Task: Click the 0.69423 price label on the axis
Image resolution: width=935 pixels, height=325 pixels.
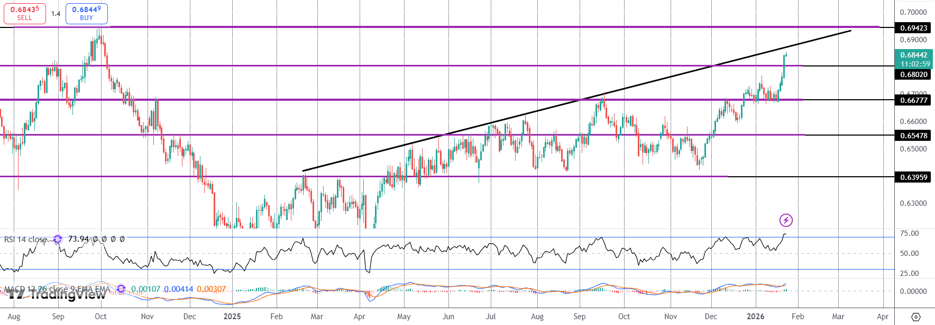Action: [913, 28]
